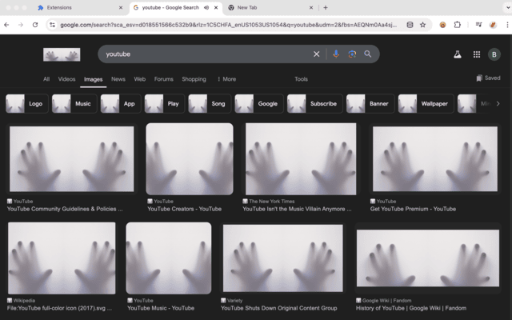Open Search Labs flask icon
The height and width of the screenshot is (320, 512).
tap(458, 54)
